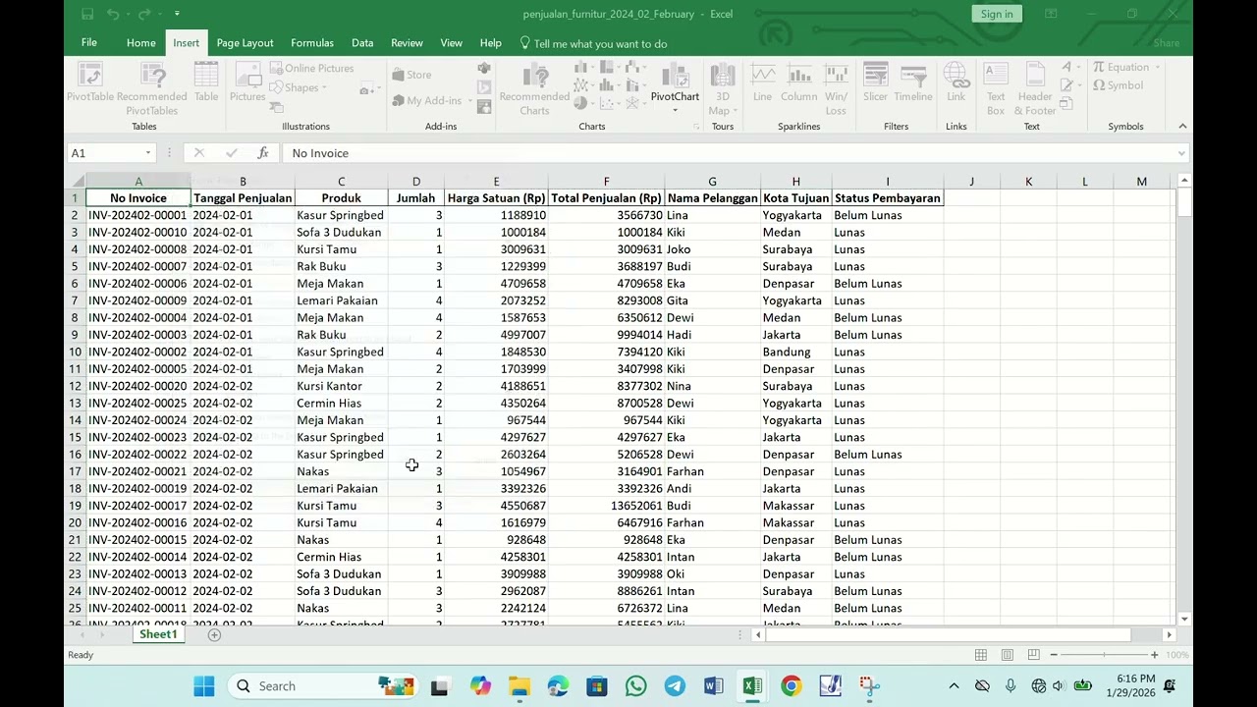The image size is (1257, 707).
Task: Zoom out with the minus button
Action: pos(1054,655)
